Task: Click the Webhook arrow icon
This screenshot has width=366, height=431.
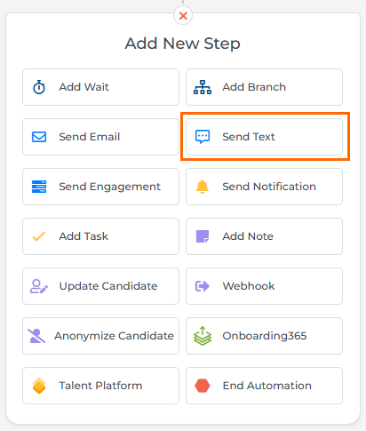Action: point(203,286)
